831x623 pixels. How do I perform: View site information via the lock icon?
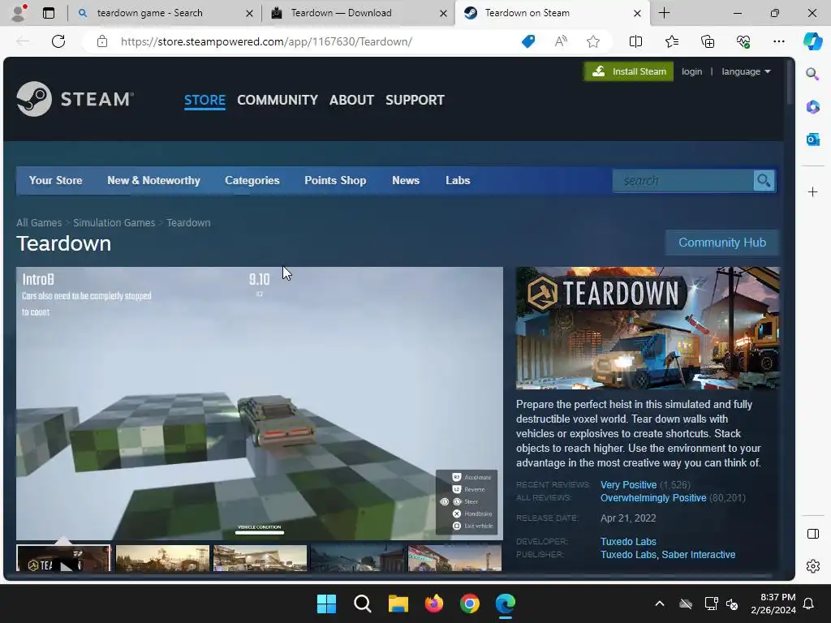point(102,41)
